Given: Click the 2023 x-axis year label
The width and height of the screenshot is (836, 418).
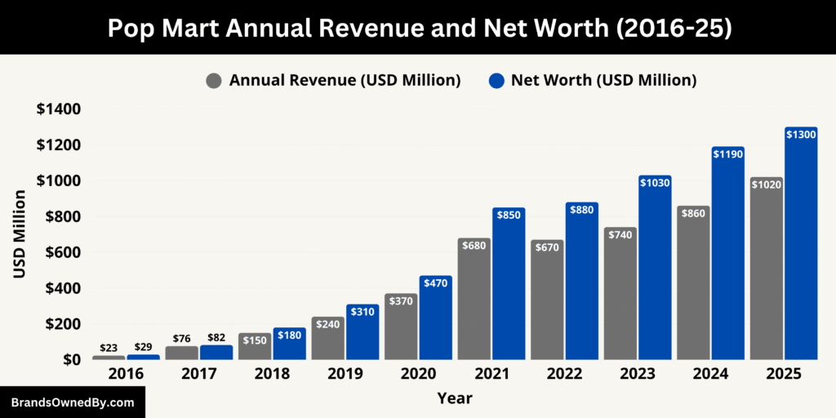Looking at the screenshot, I should coord(637,374).
